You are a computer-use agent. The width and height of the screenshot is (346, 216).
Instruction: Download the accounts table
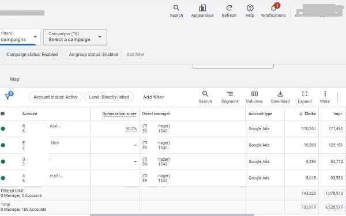pyautogui.click(x=280, y=97)
